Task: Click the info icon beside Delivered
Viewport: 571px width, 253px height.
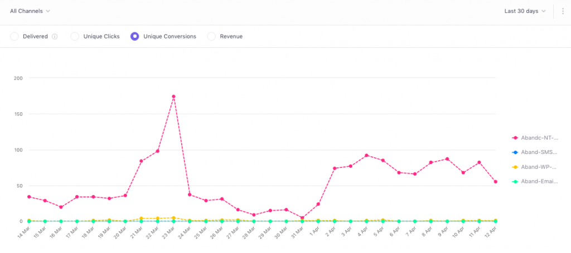Action: pos(55,36)
